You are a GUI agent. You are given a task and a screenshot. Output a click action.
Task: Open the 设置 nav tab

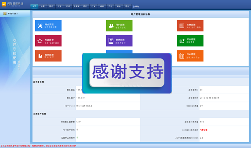point(43,7)
